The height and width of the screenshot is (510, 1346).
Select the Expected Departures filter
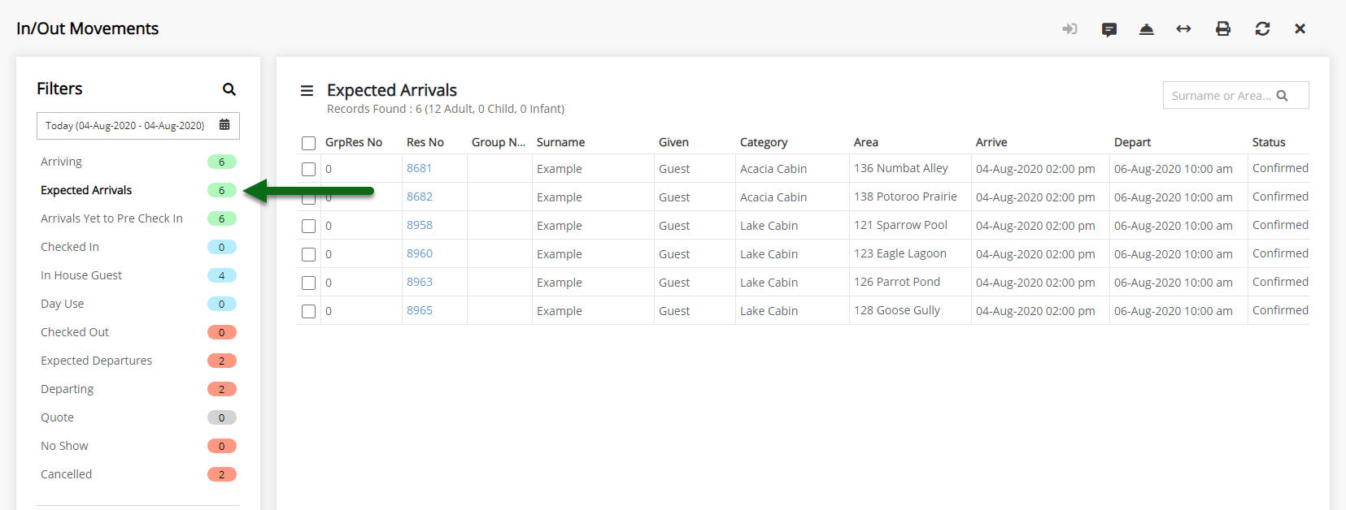pyautogui.click(x=96, y=361)
